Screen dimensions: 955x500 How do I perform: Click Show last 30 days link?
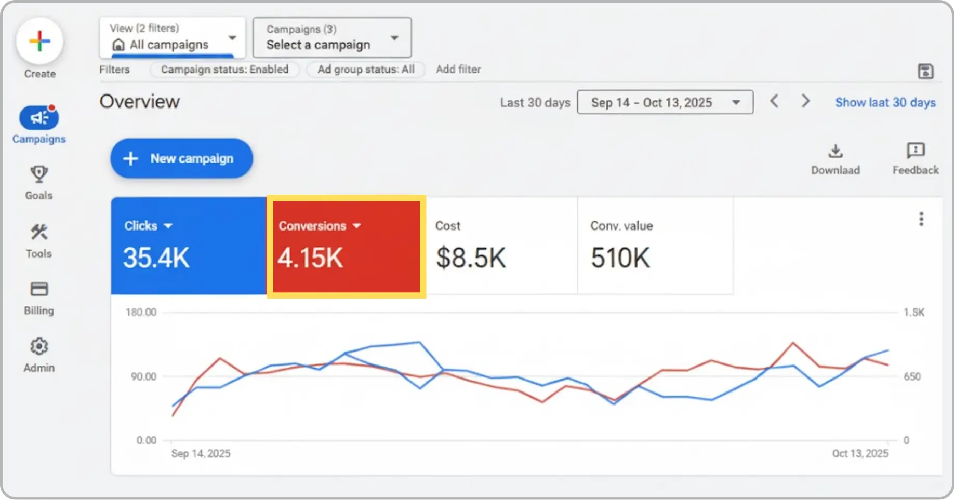(x=885, y=102)
